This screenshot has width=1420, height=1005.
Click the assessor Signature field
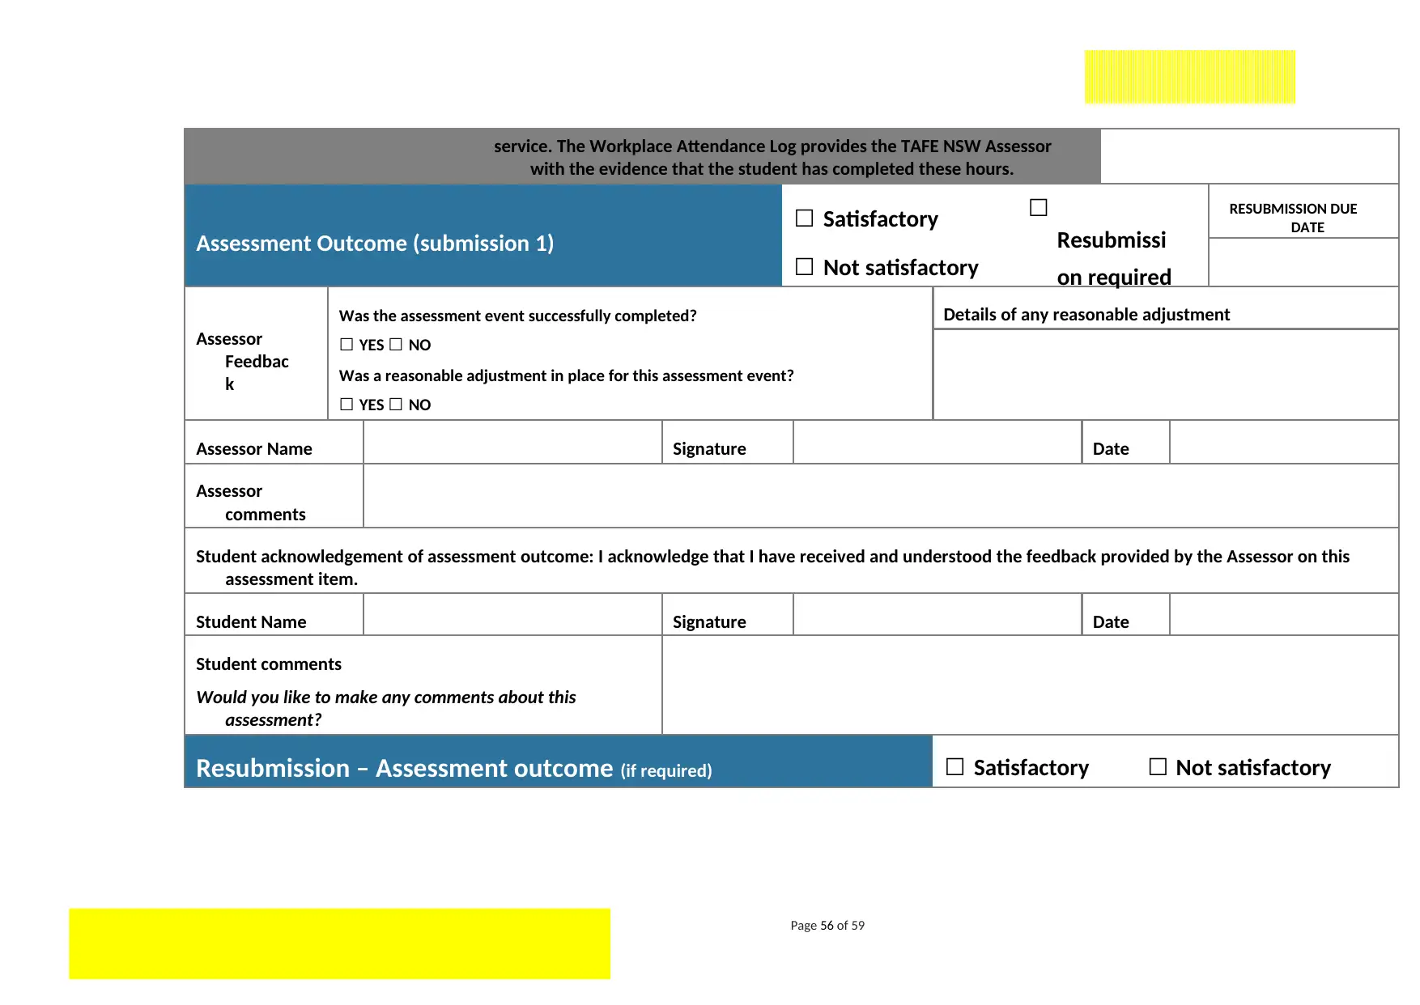(x=937, y=442)
